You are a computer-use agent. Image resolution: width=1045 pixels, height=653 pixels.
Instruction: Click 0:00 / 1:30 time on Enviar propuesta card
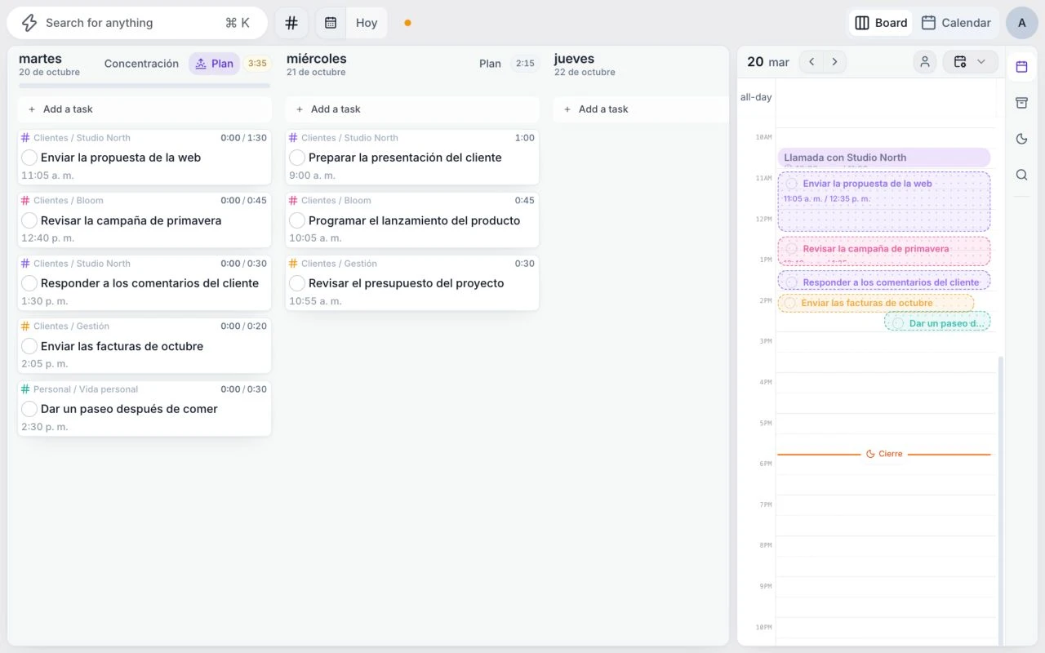(243, 138)
